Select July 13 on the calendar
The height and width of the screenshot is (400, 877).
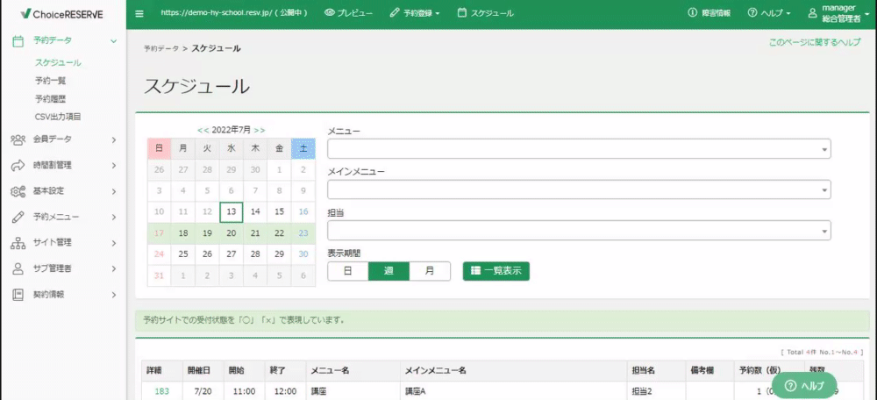point(232,212)
